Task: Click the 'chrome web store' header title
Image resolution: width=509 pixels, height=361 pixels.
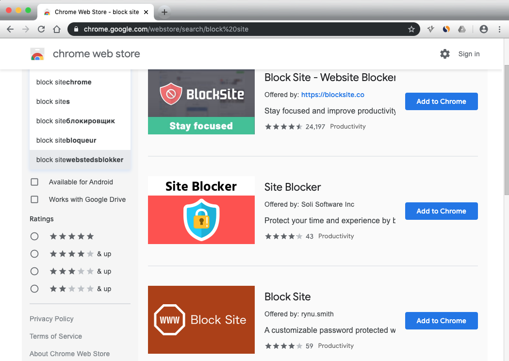Action: 97,54
